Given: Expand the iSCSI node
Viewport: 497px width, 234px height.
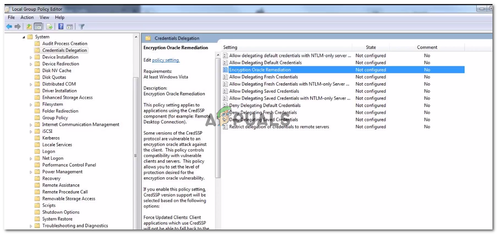Looking at the screenshot, I should tap(31, 132).
